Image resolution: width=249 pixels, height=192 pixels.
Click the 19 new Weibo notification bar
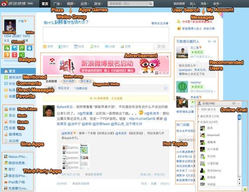click(106, 98)
